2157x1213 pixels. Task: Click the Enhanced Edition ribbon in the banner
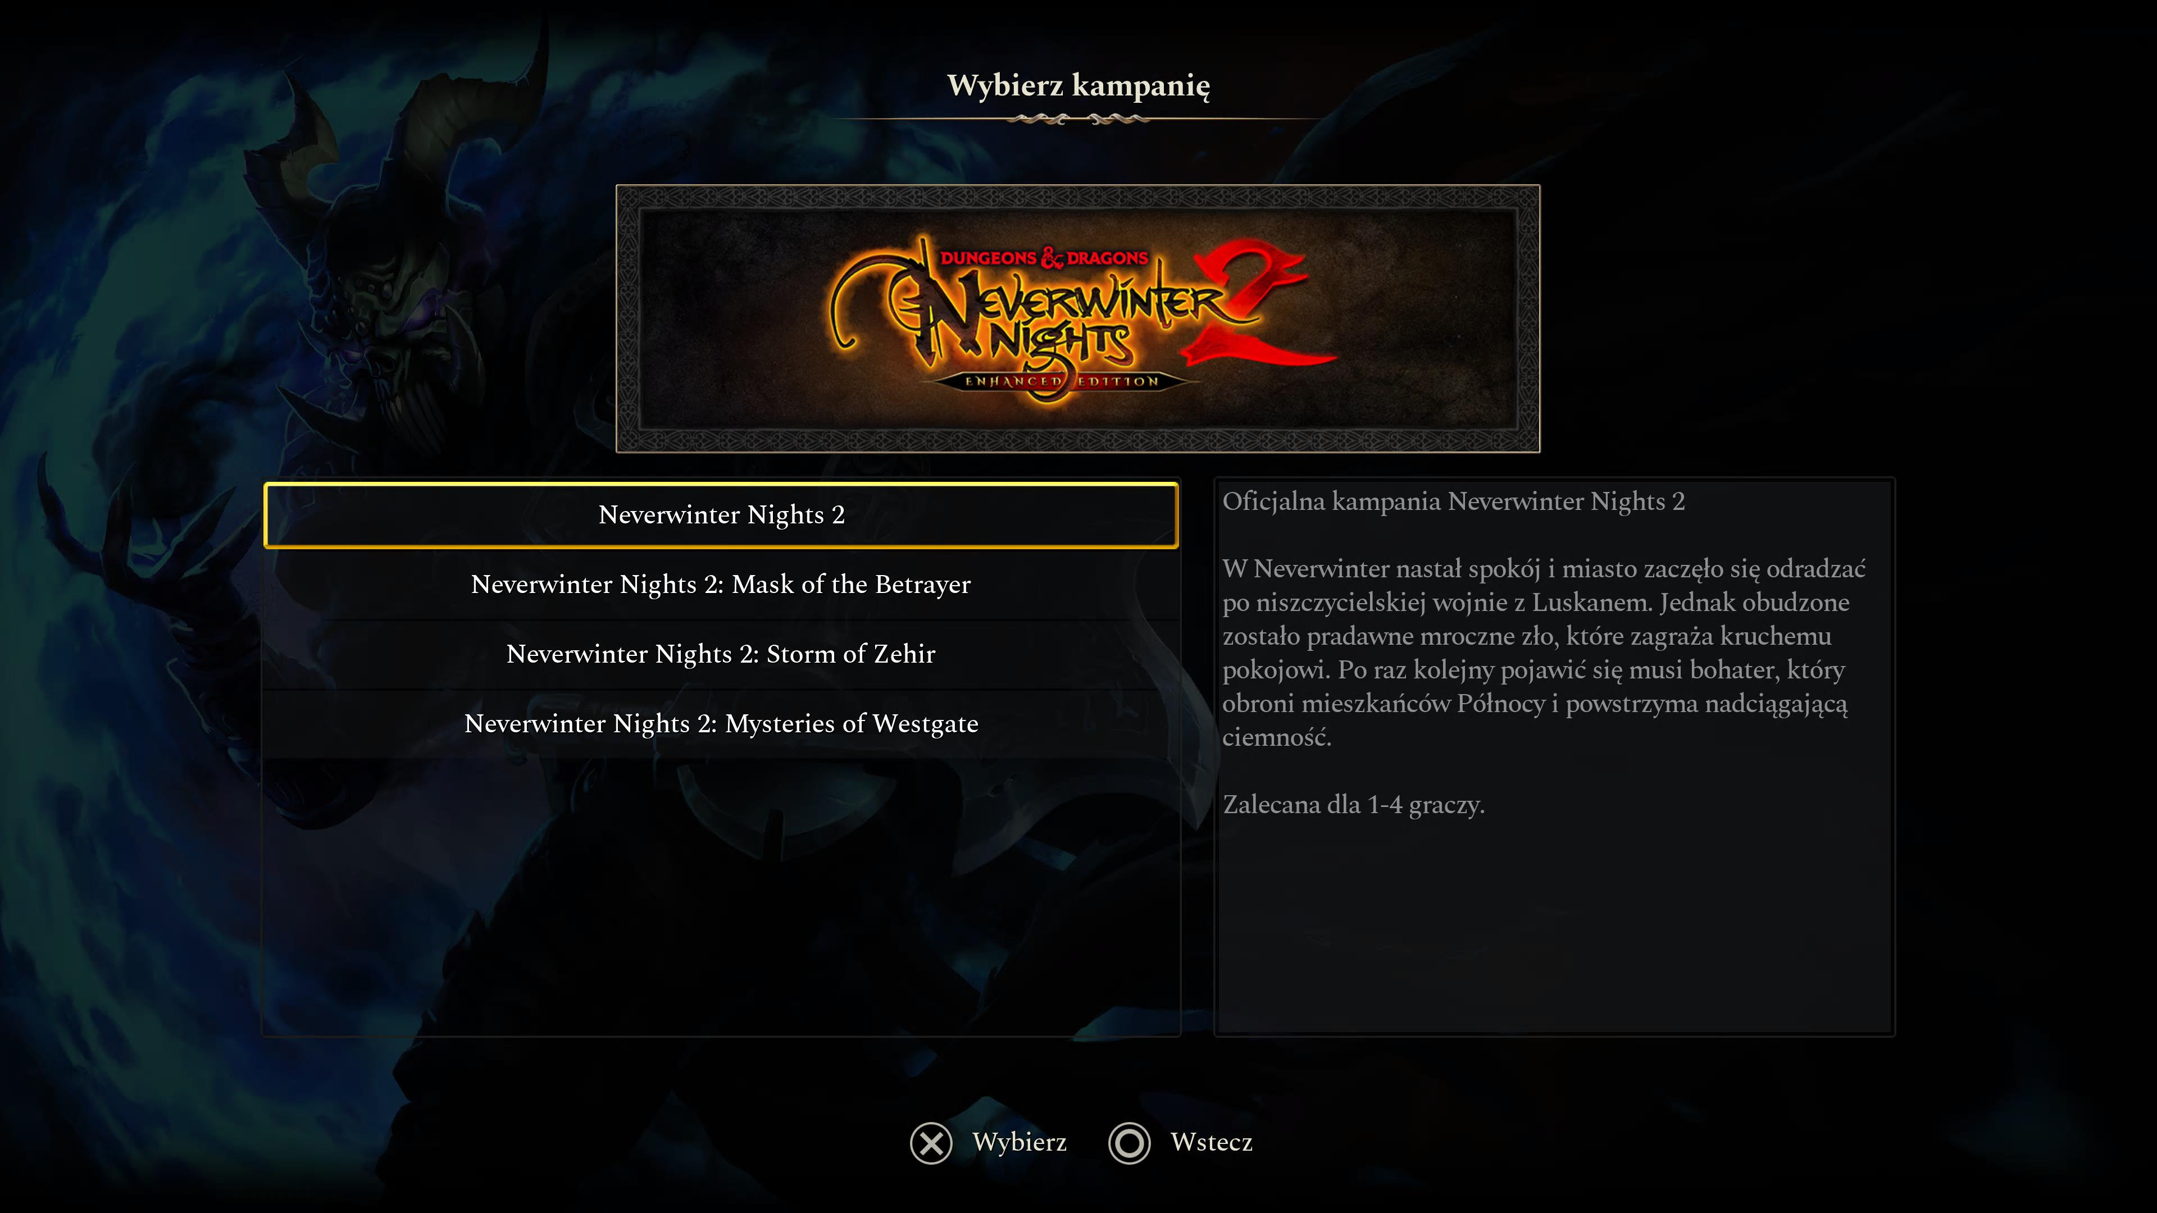tap(1062, 382)
